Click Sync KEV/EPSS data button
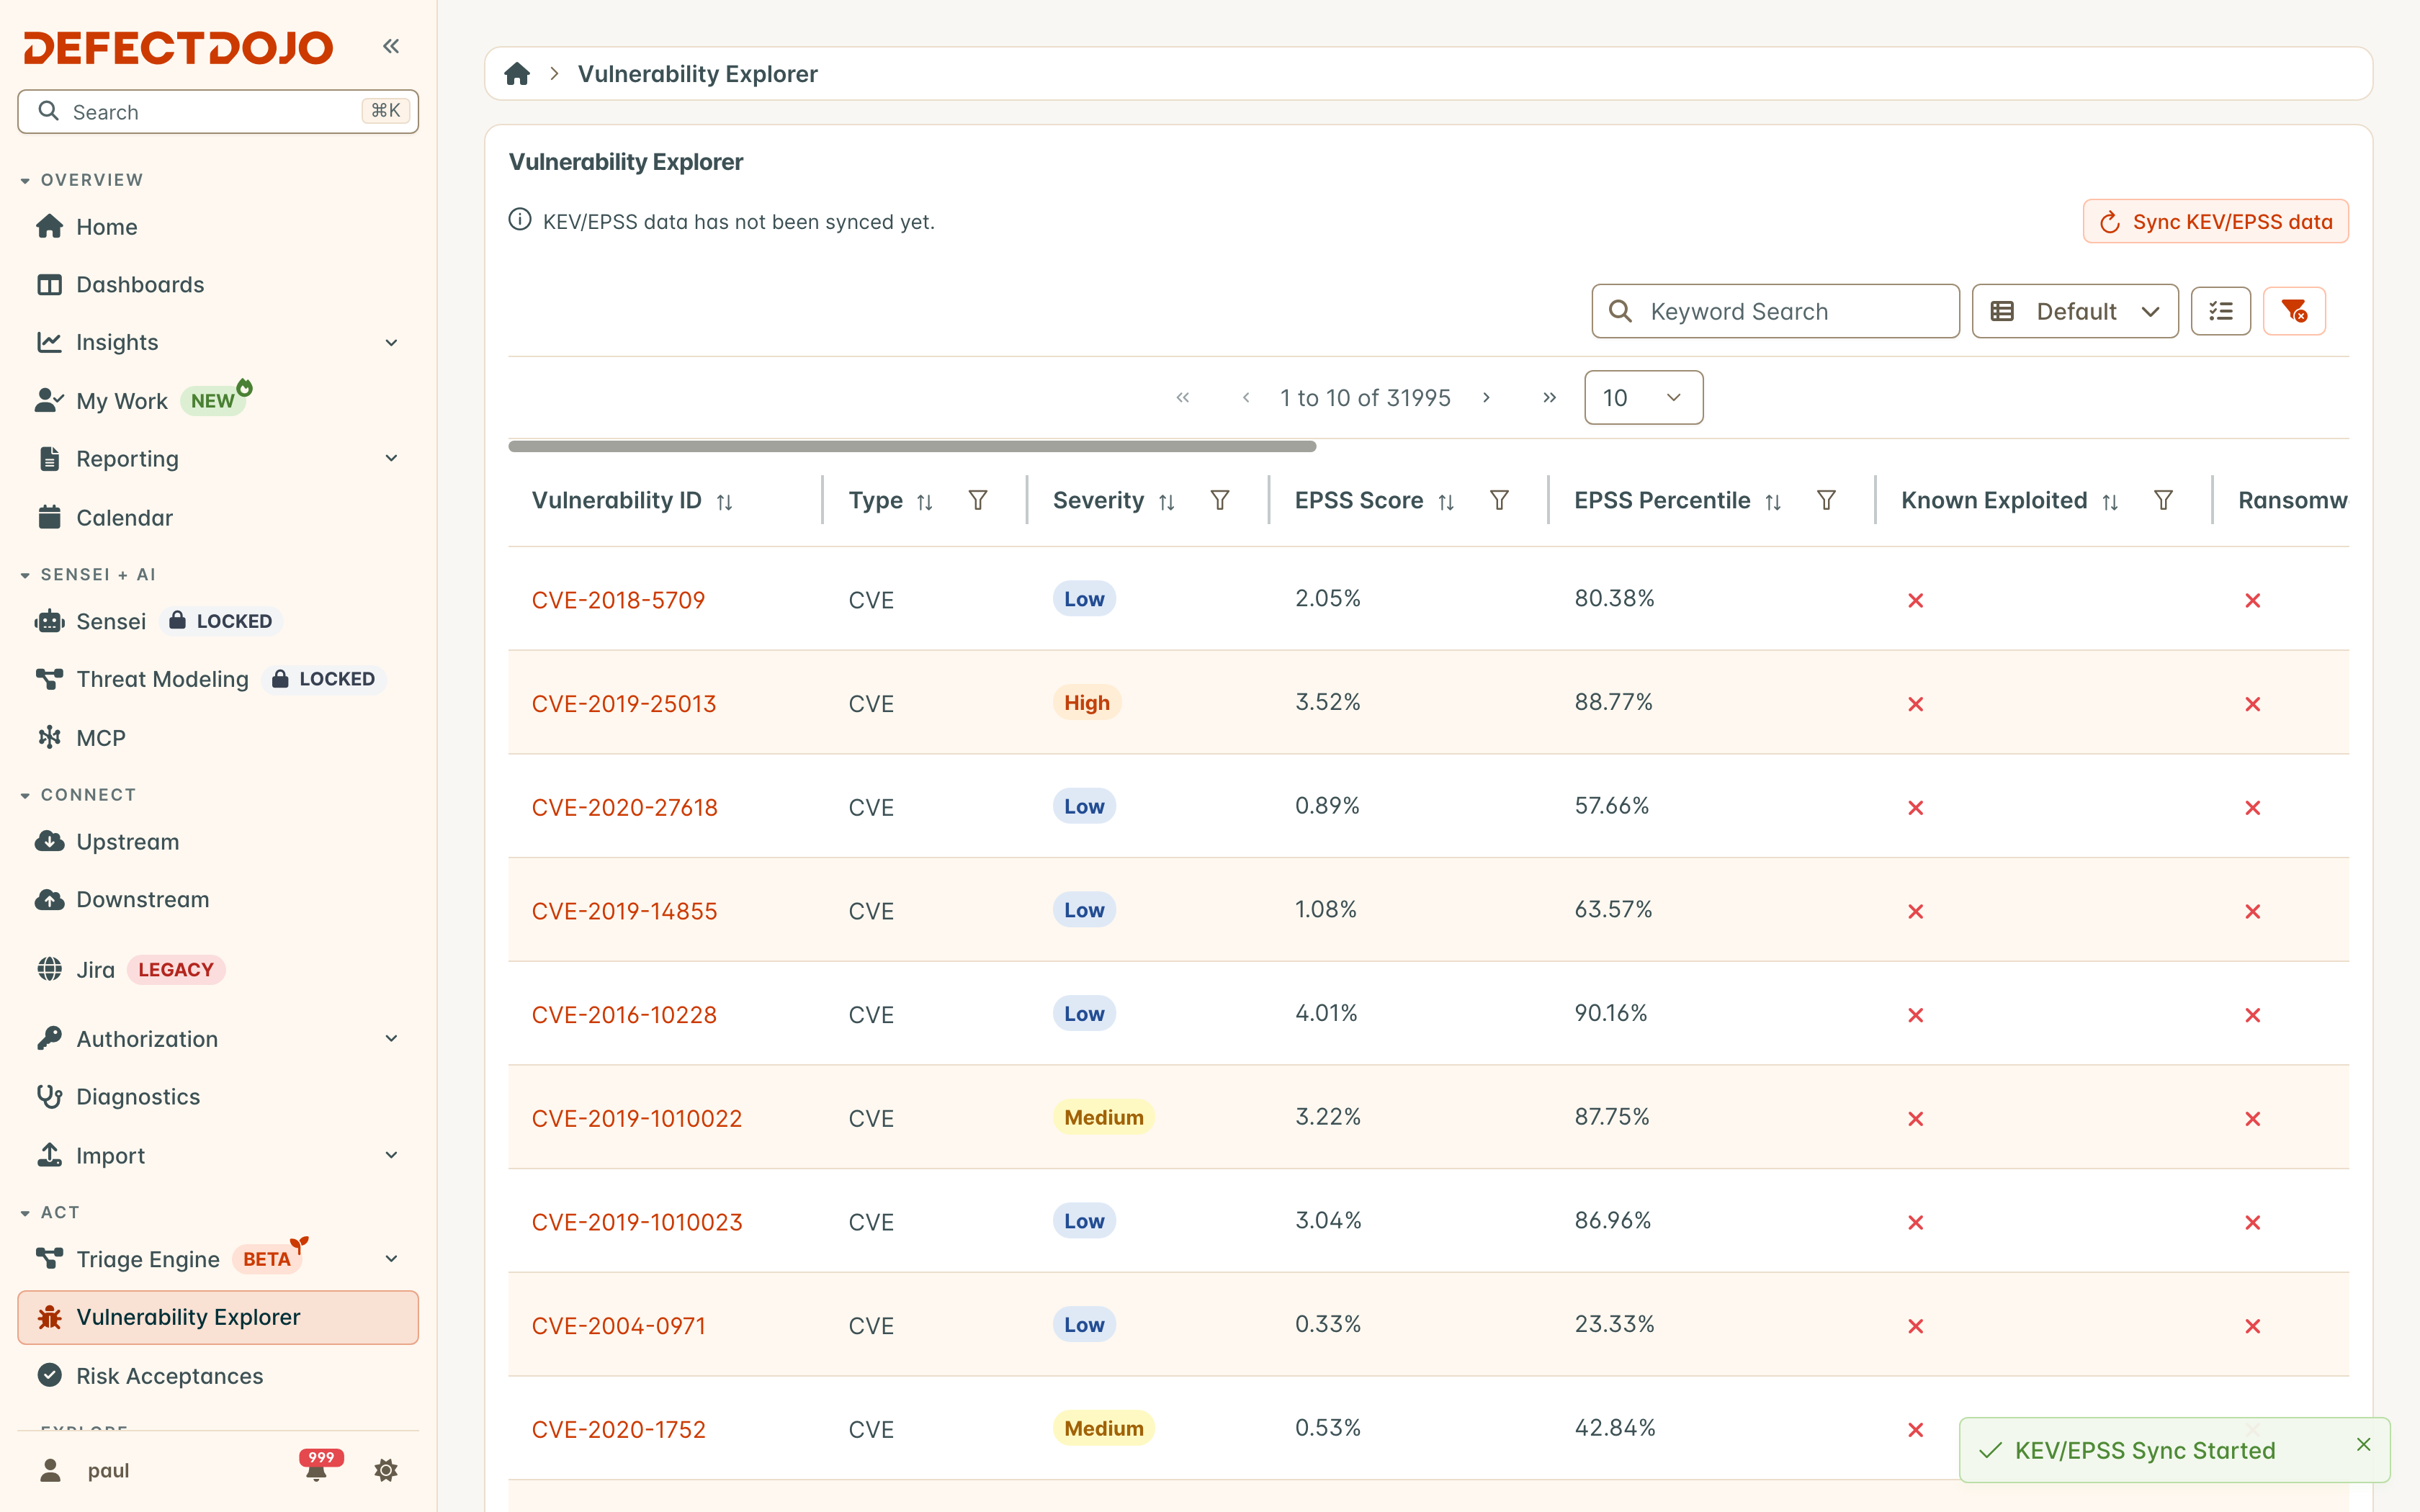This screenshot has width=2420, height=1512. pyautogui.click(x=2215, y=222)
